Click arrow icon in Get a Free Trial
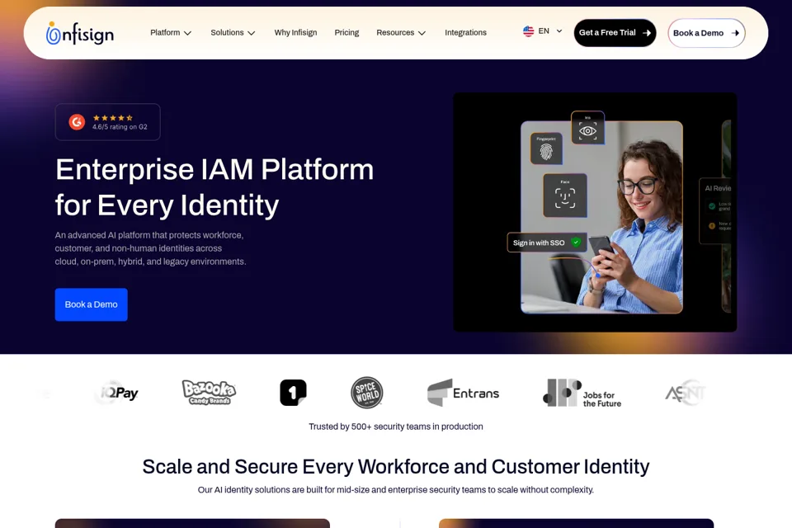The height and width of the screenshot is (528, 792). [x=647, y=33]
